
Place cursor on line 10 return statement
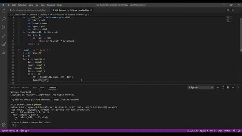pyautogui.click(x=56, y=41)
